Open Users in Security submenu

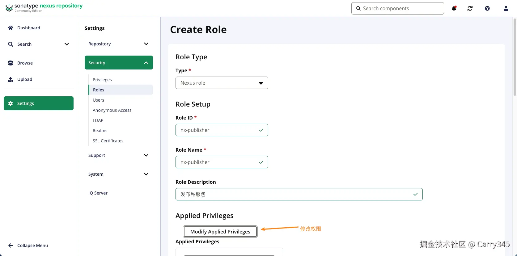98,100
